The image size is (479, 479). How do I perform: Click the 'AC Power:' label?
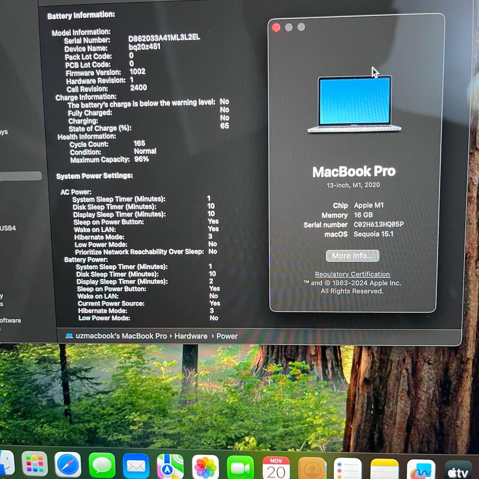tap(76, 192)
